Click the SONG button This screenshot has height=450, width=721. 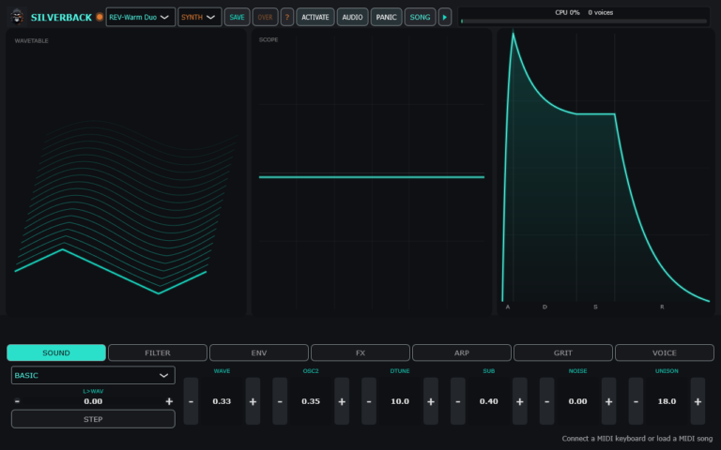click(420, 17)
